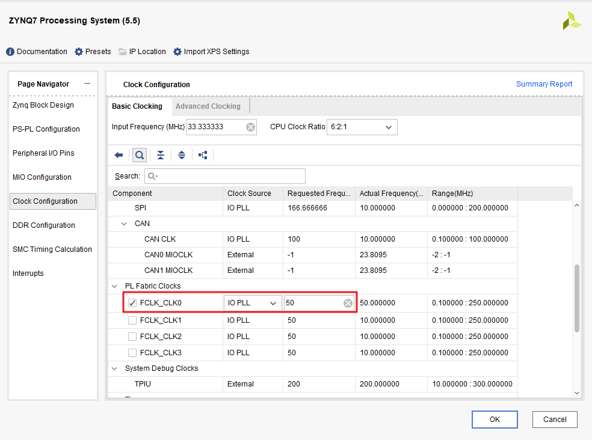The width and height of the screenshot is (592, 440).
Task: Open SMC Timing Calculation page
Action: pyautogui.click(x=52, y=249)
